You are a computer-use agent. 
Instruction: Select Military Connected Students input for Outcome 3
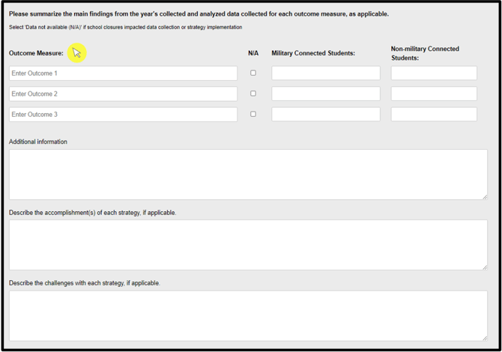pos(325,115)
